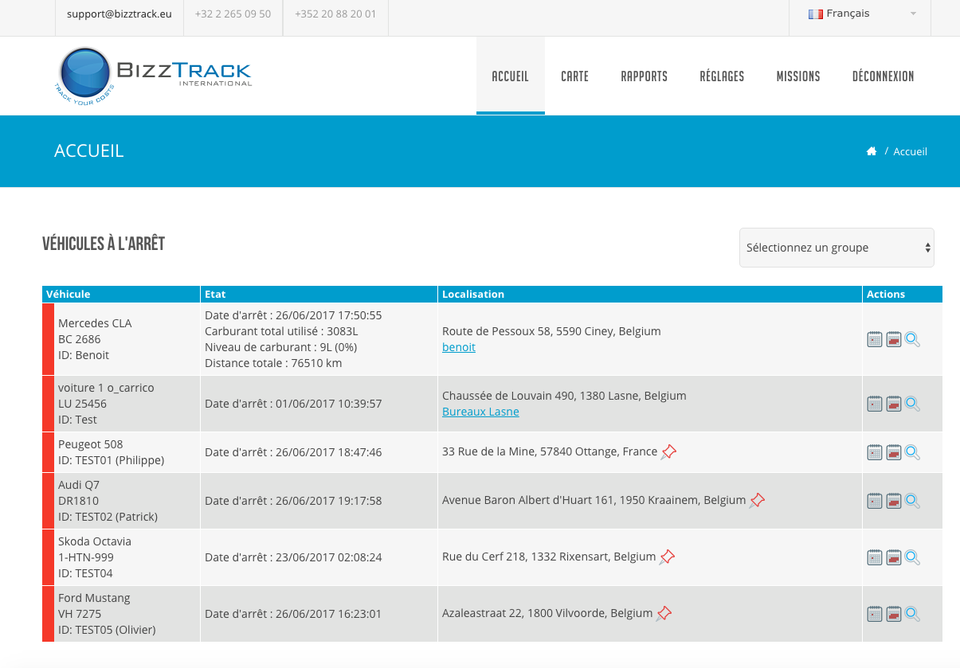Screen dimensions: 960x668
Task: Go to the Accueil menu tab
Action: tap(511, 76)
